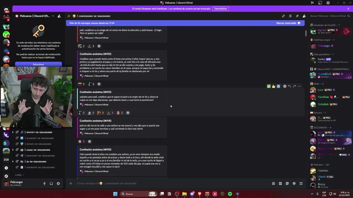Open the discover servers compass icon

(6, 176)
